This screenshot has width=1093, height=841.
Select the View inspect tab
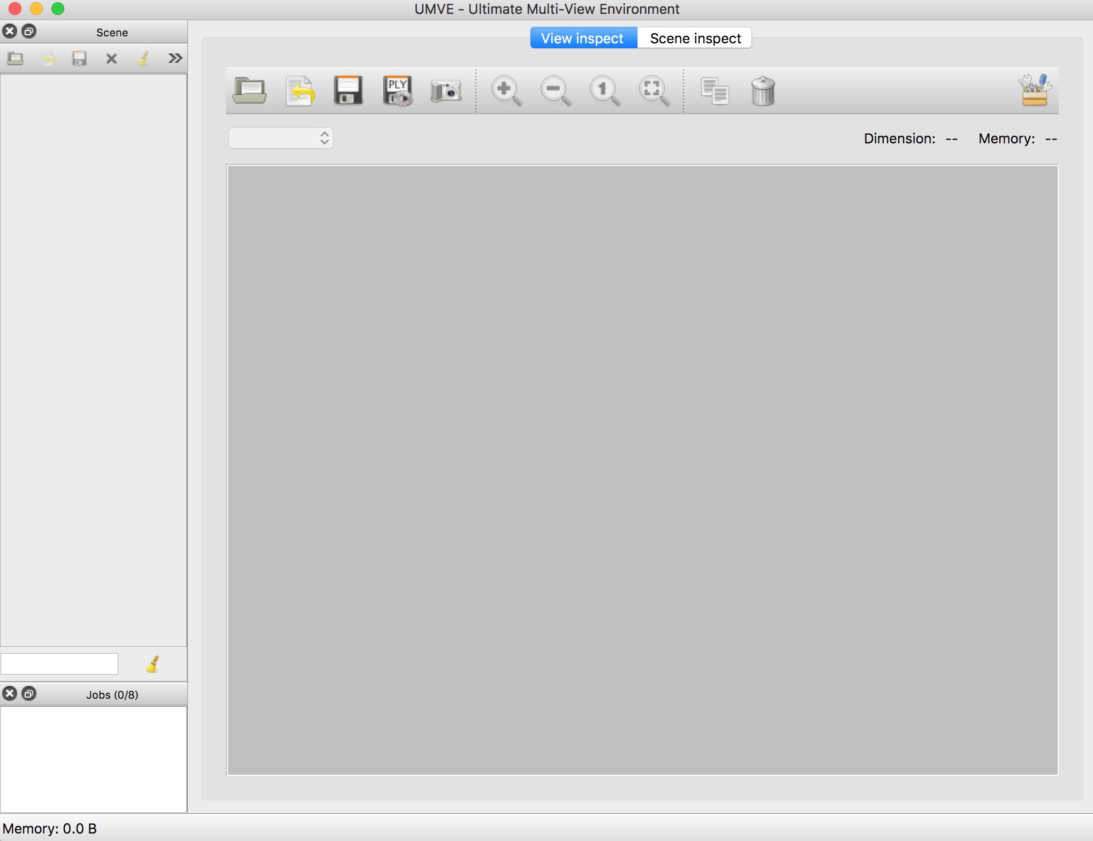coord(582,38)
